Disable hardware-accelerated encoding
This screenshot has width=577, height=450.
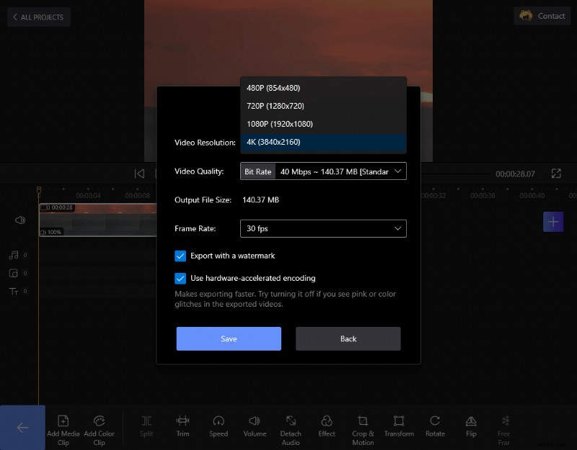tap(180, 278)
